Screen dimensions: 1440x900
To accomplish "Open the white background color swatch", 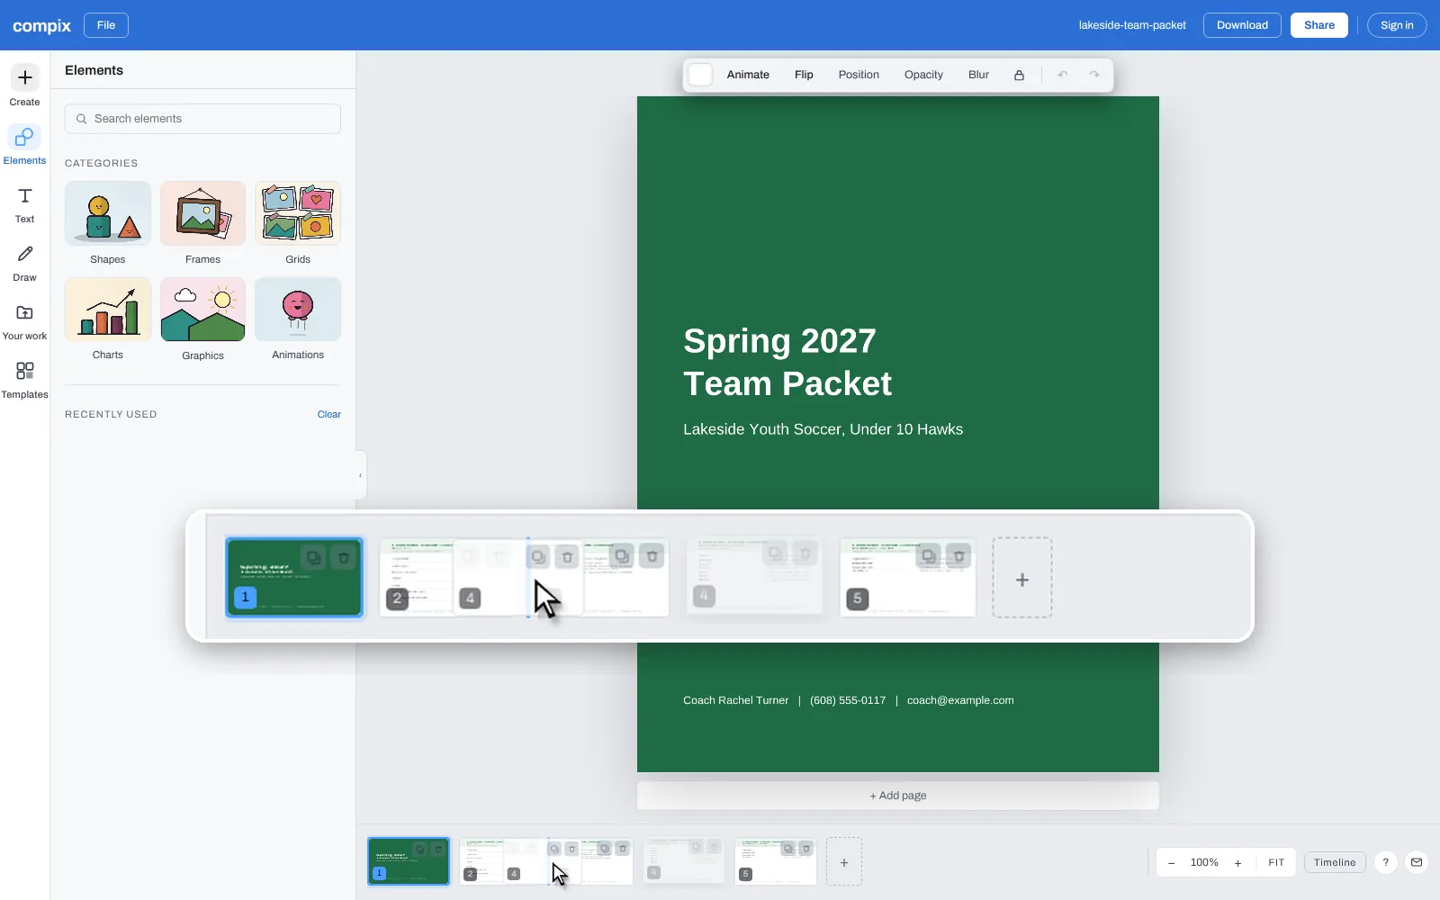I will point(700,75).
